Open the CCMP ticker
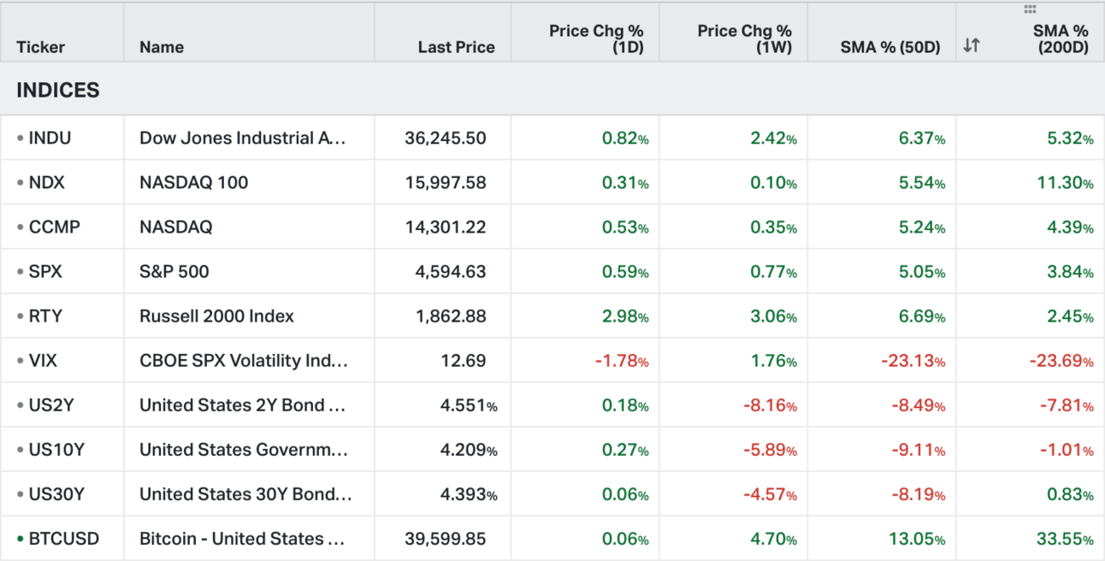The width and height of the screenshot is (1105, 561). [x=55, y=227]
